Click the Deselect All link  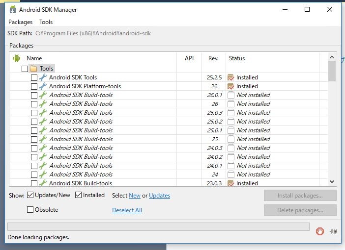click(127, 210)
